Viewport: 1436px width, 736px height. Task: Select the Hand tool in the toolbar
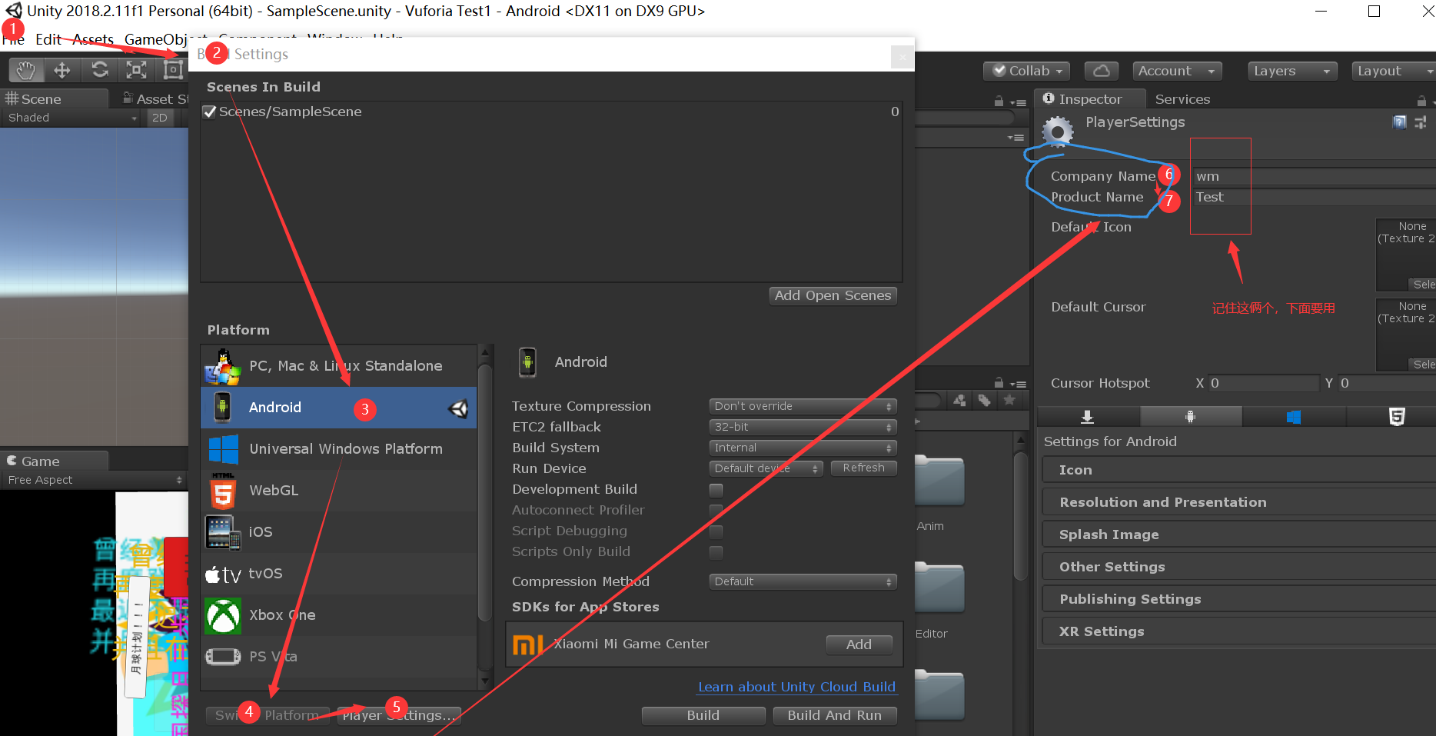coord(25,69)
